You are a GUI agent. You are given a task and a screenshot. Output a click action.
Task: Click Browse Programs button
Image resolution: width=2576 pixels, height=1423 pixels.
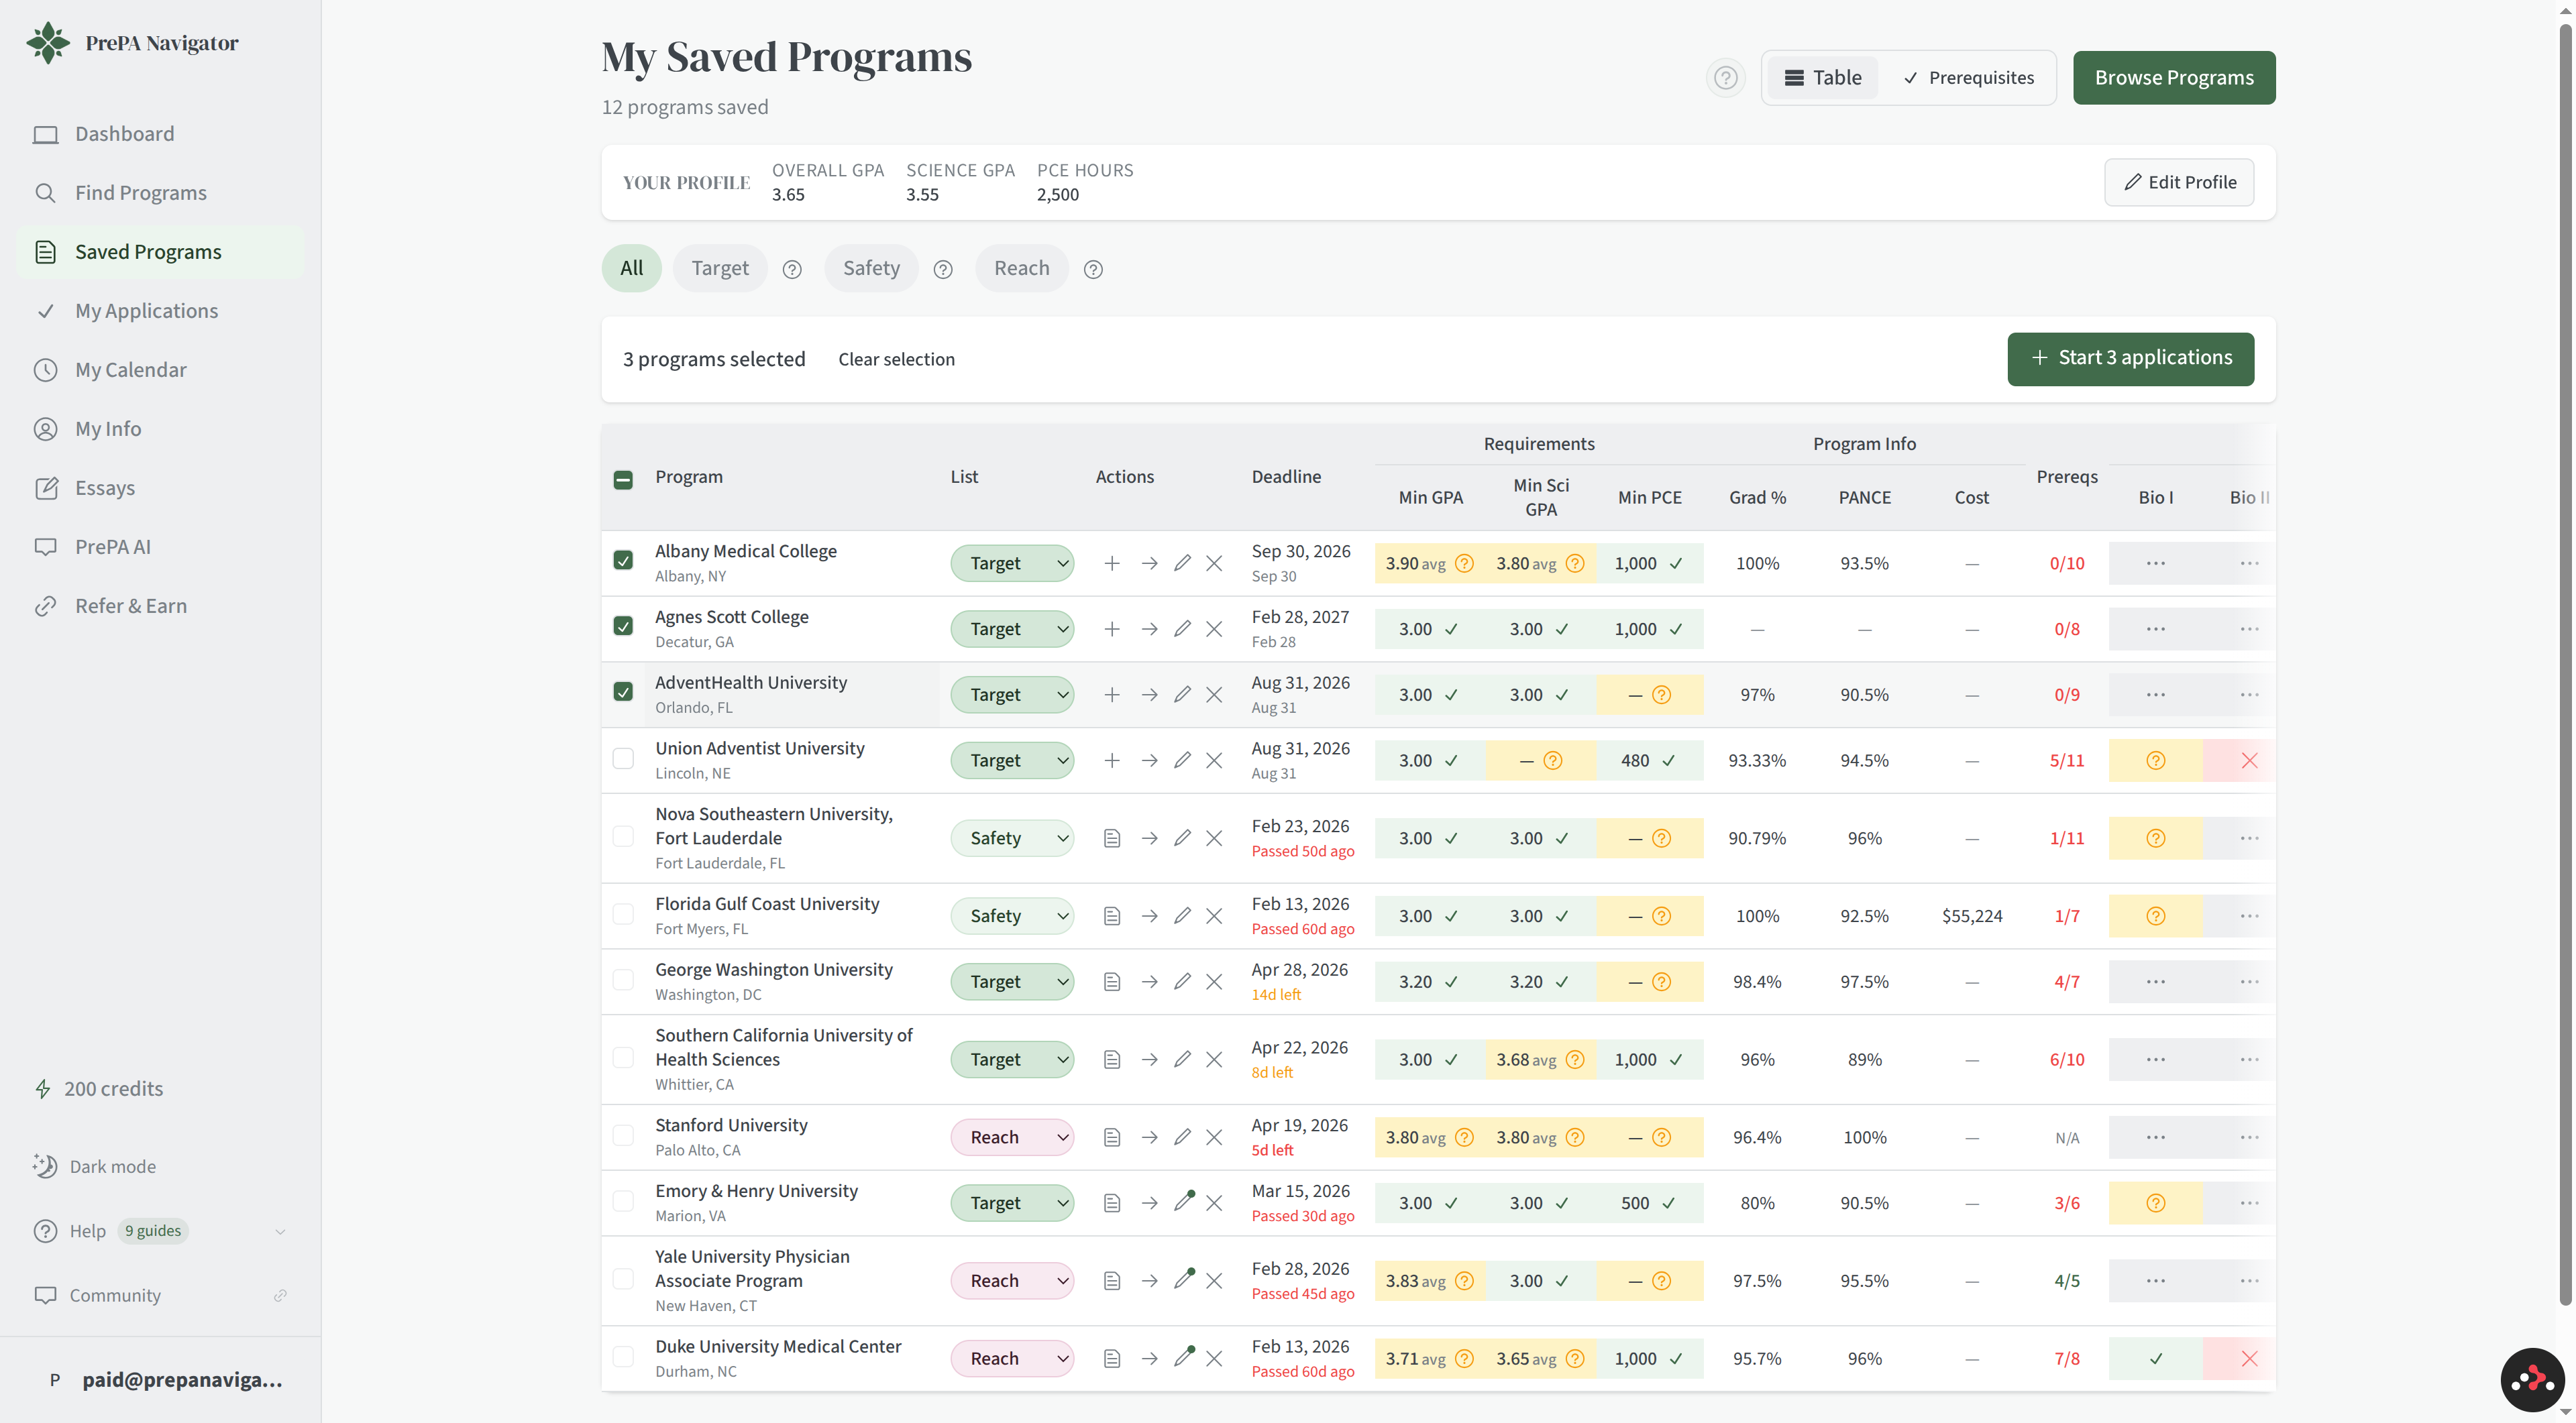coord(2174,78)
